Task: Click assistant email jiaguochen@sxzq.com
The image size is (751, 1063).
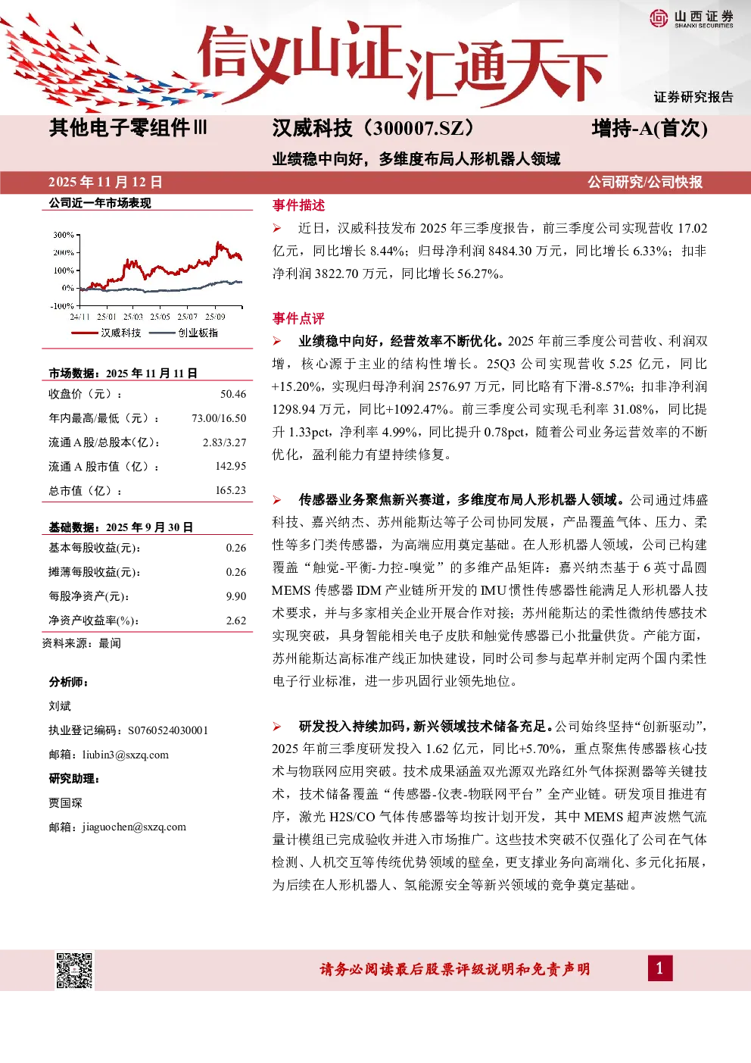Action: 134,827
